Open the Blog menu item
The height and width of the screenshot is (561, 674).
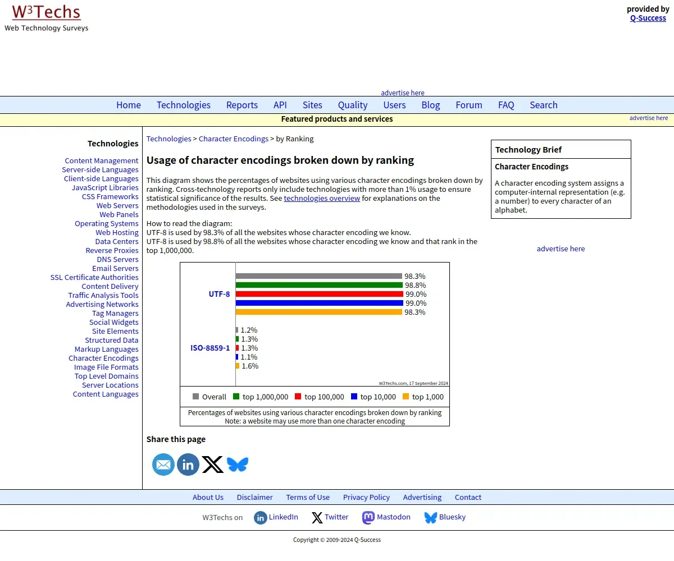[431, 105]
